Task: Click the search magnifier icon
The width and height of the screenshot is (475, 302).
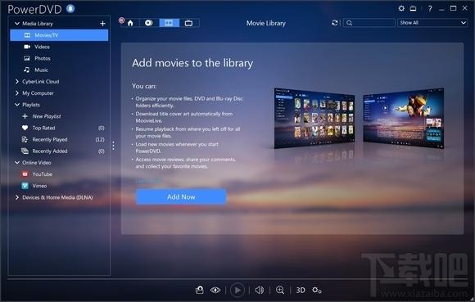Action: click(349, 23)
